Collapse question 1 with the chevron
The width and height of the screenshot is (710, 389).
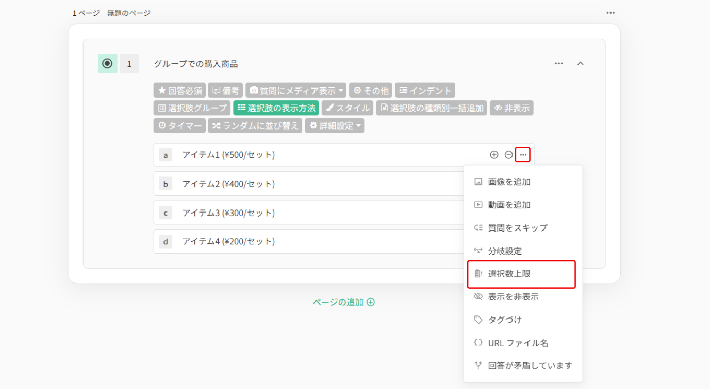click(581, 63)
